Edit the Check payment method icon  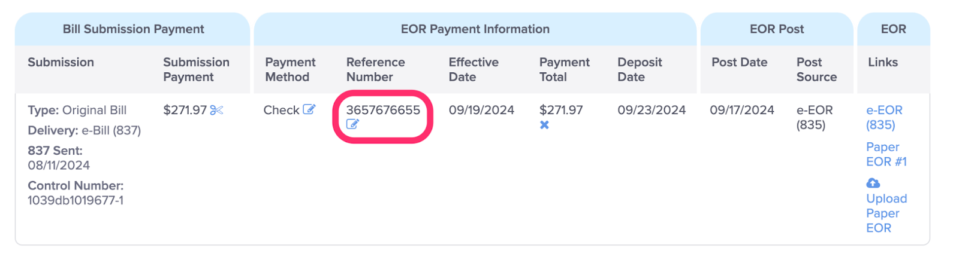point(309,109)
